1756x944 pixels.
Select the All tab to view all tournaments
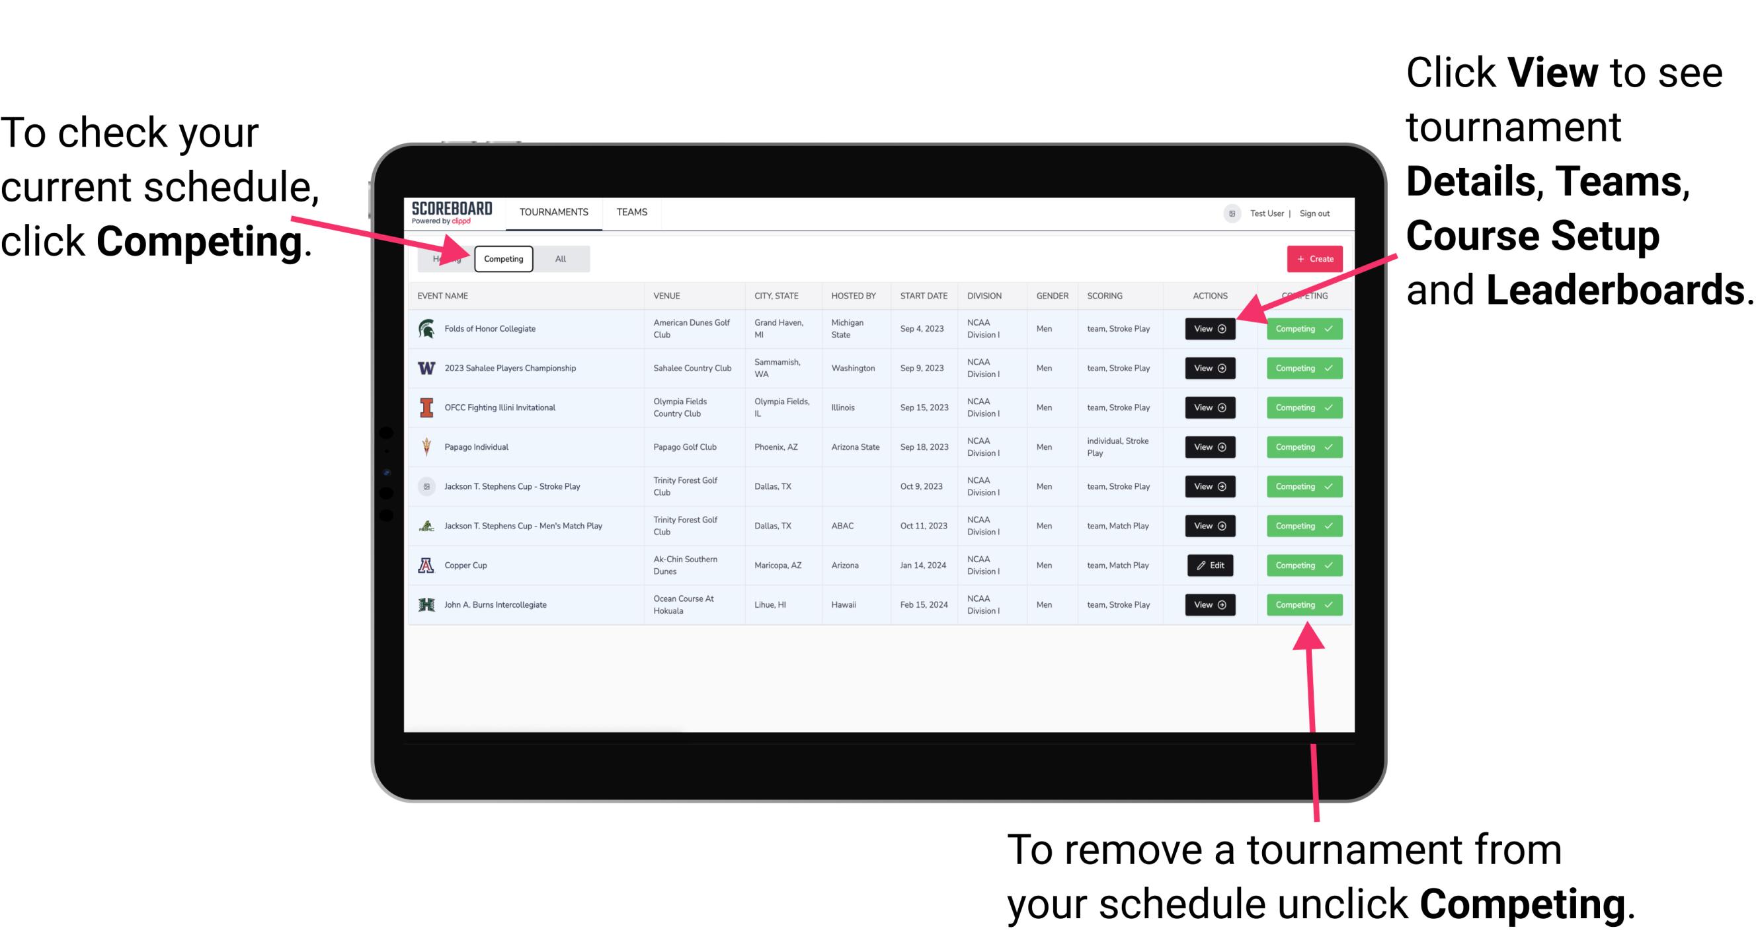click(x=561, y=258)
